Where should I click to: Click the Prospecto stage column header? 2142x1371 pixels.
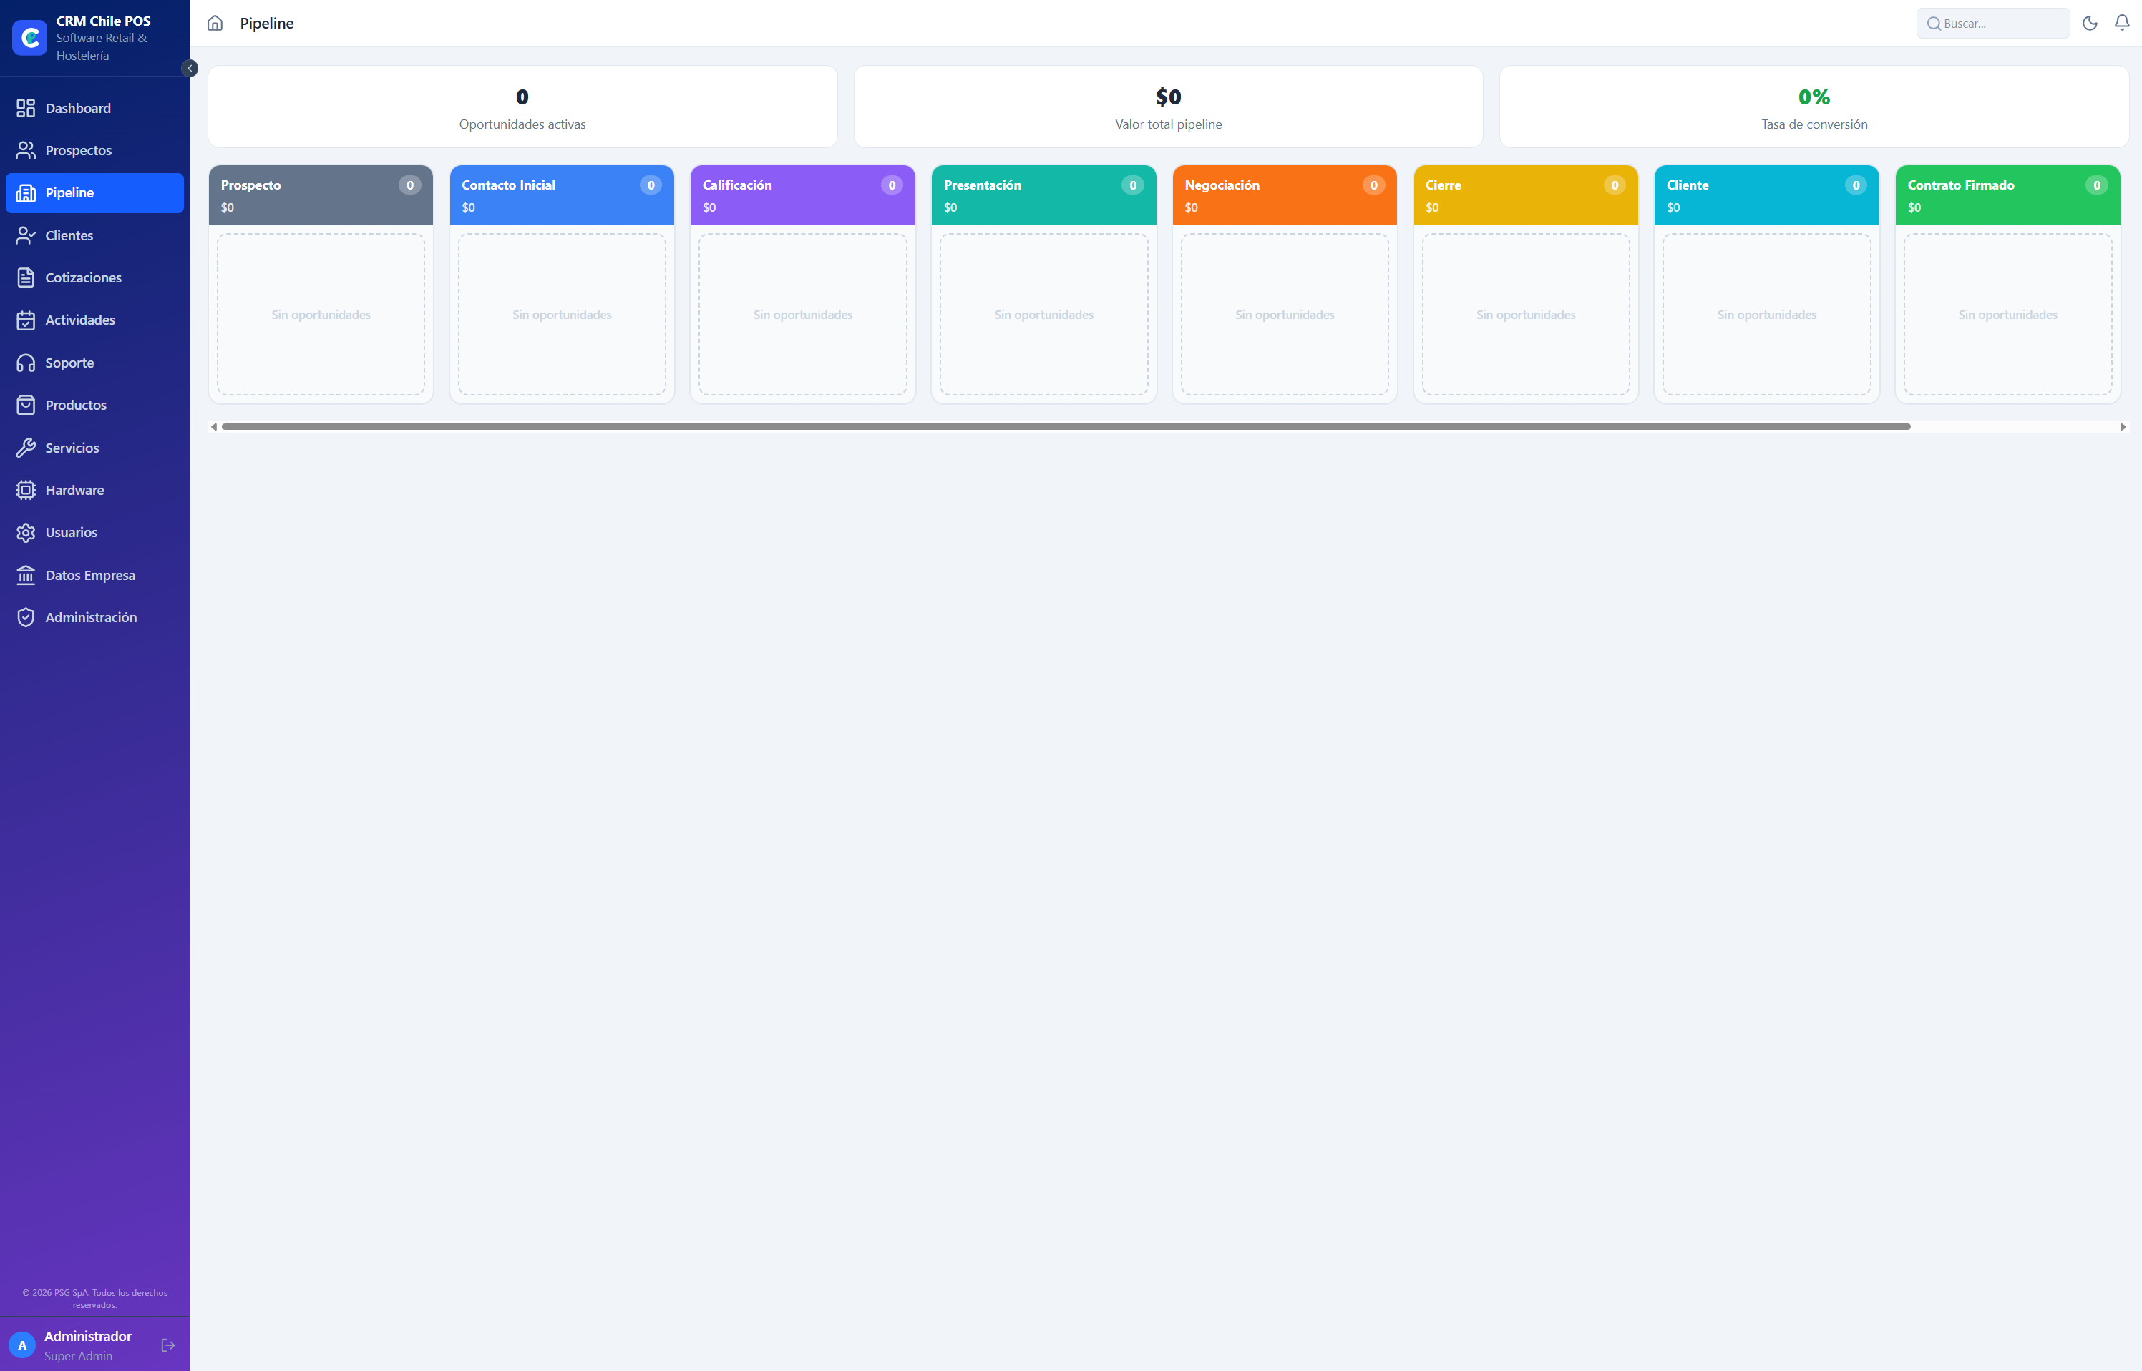[321, 195]
